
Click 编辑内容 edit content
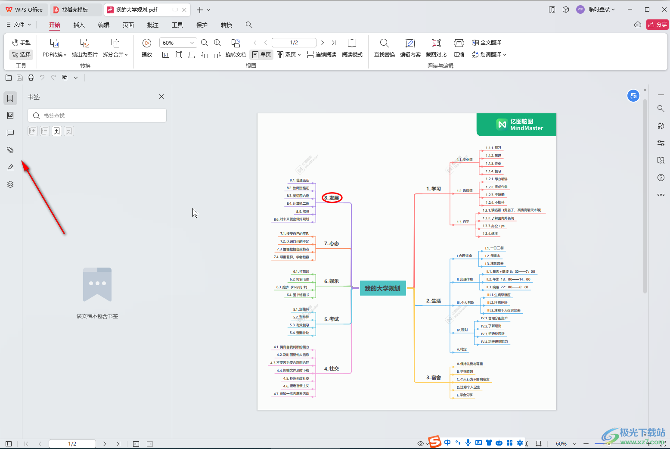point(410,48)
